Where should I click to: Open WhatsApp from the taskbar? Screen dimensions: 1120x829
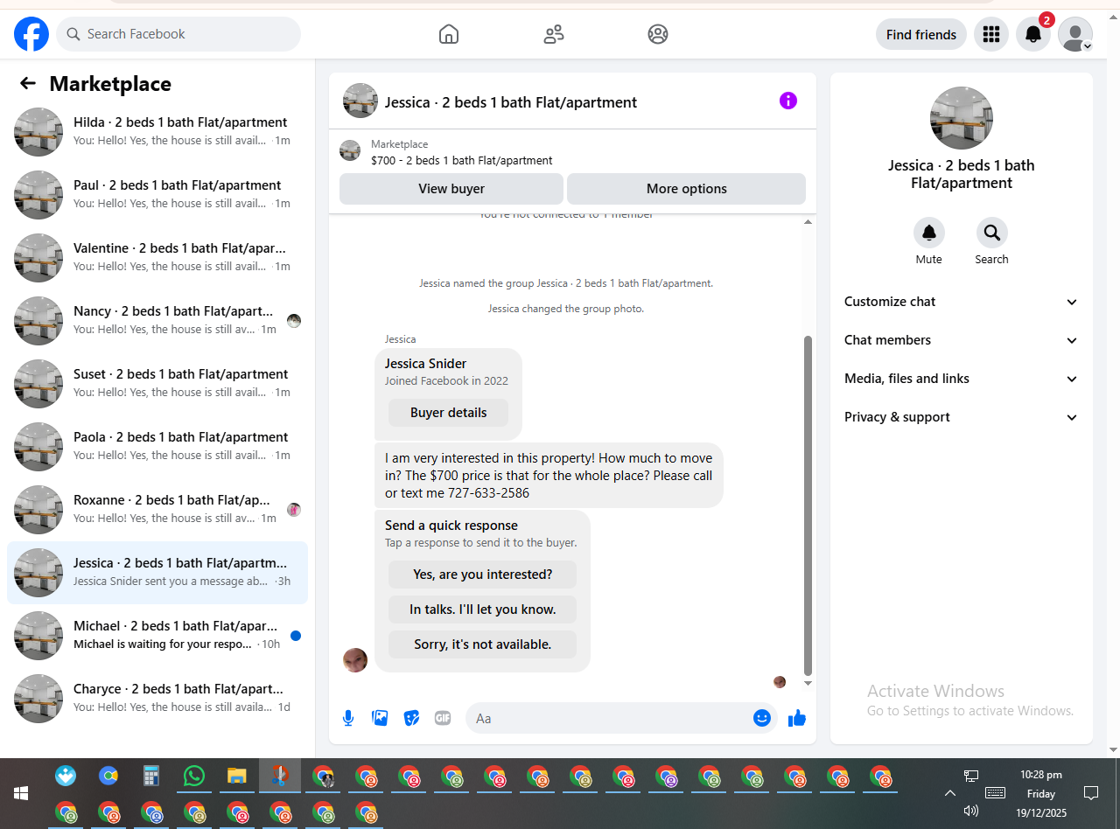coord(194,776)
